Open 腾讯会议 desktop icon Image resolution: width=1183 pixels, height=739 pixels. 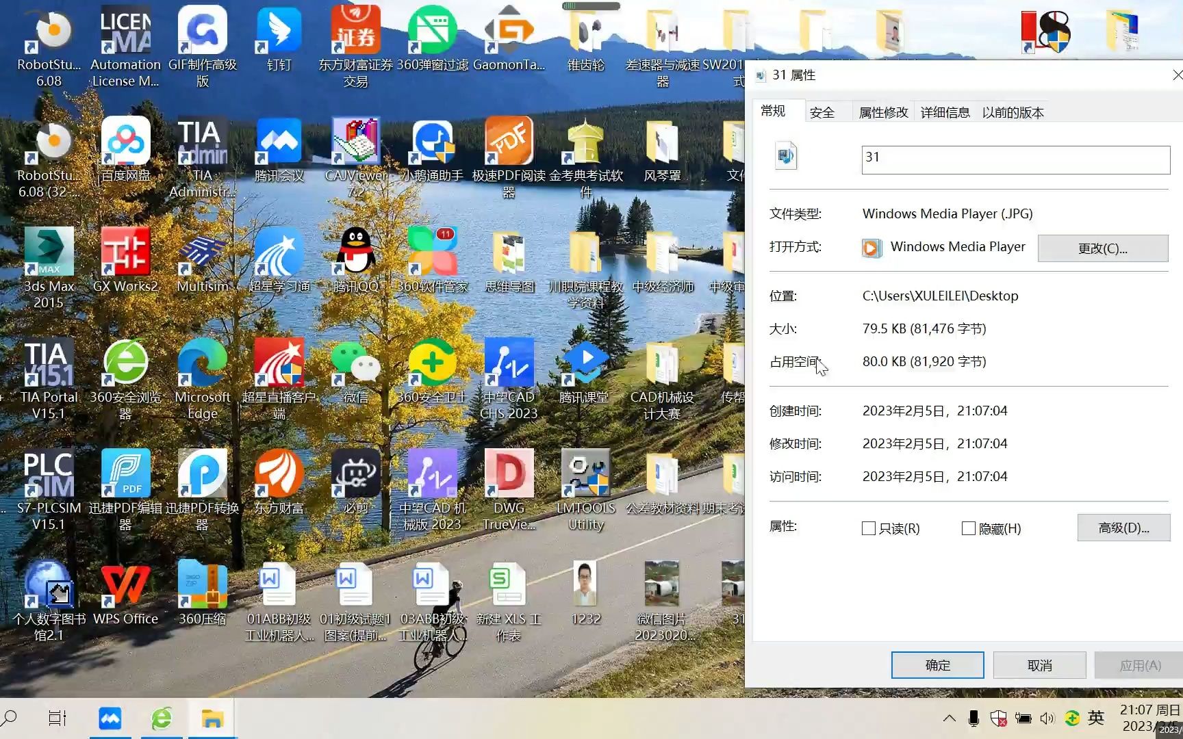point(279,149)
